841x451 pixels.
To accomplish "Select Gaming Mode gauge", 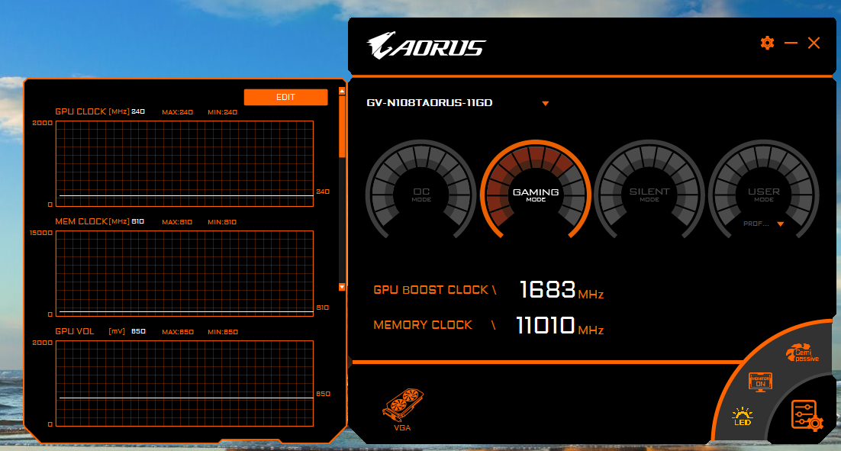I will pos(535,191).
